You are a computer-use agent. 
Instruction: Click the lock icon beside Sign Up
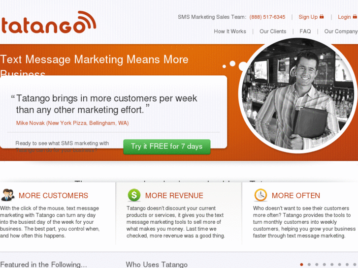322,16
